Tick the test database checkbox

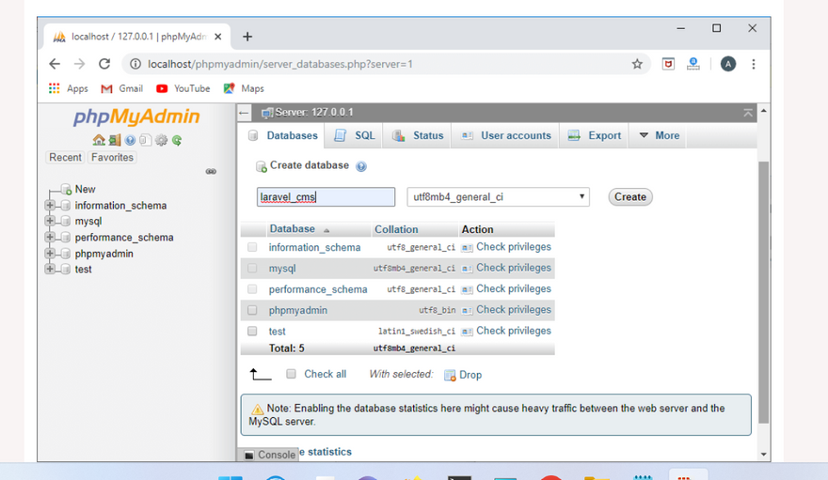click(x=252, y=331)
